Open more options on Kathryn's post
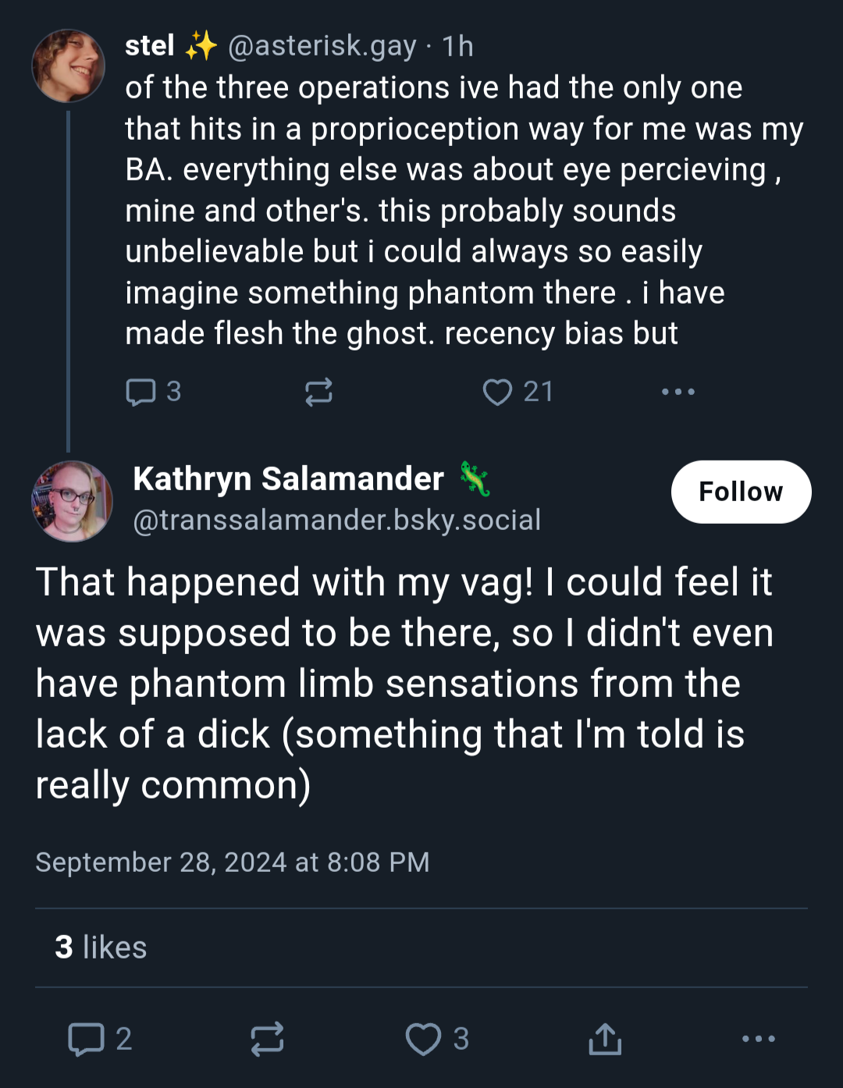 (758, 1039)
